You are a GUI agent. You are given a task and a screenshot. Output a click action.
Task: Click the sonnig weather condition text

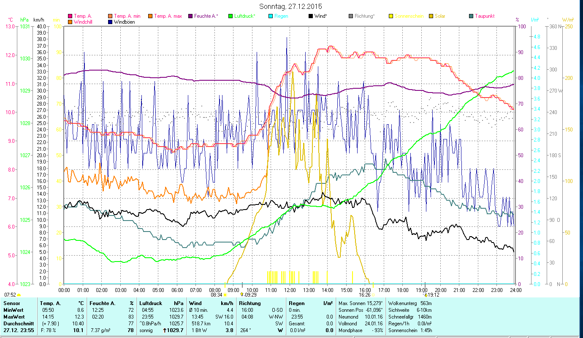pyautogui.click(x=147, y=330)
